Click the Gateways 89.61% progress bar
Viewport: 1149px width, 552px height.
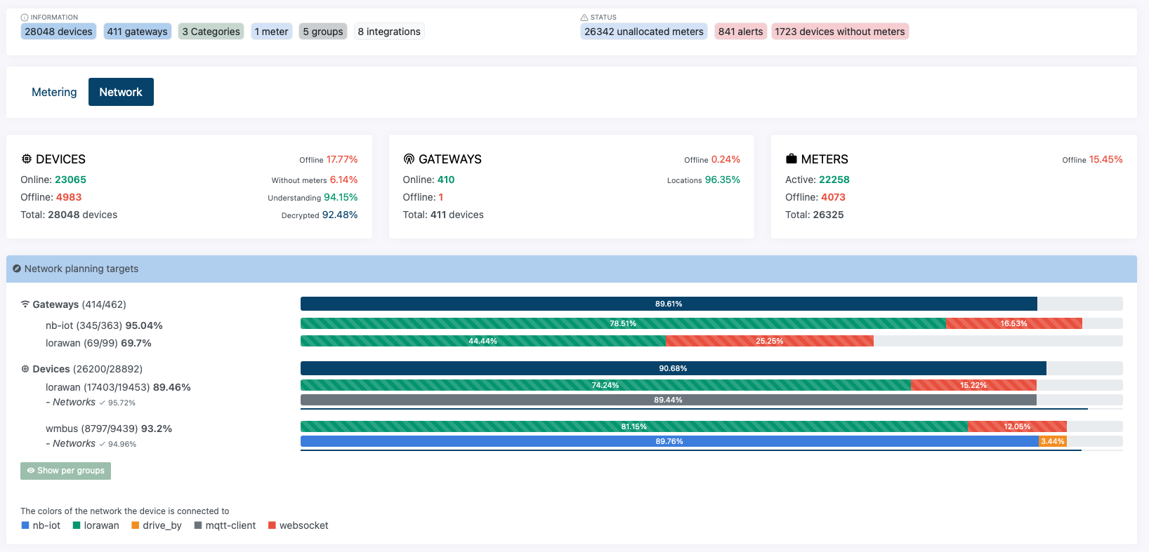(x=669, y=304)
